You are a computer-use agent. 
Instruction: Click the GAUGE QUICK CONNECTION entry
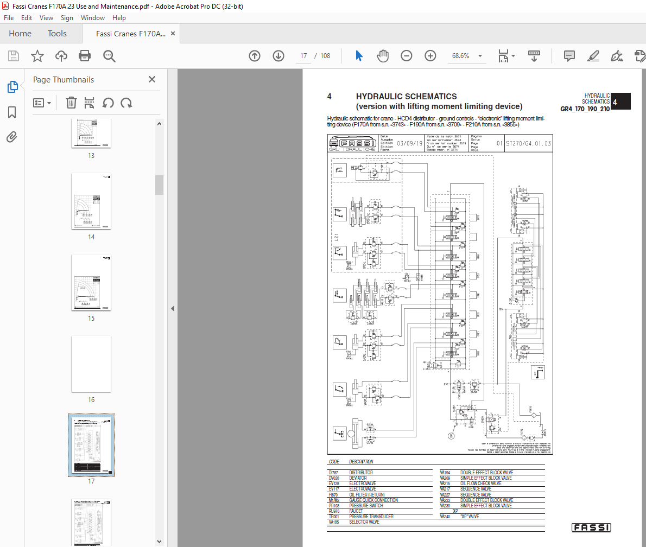click(x=373, y=500)
